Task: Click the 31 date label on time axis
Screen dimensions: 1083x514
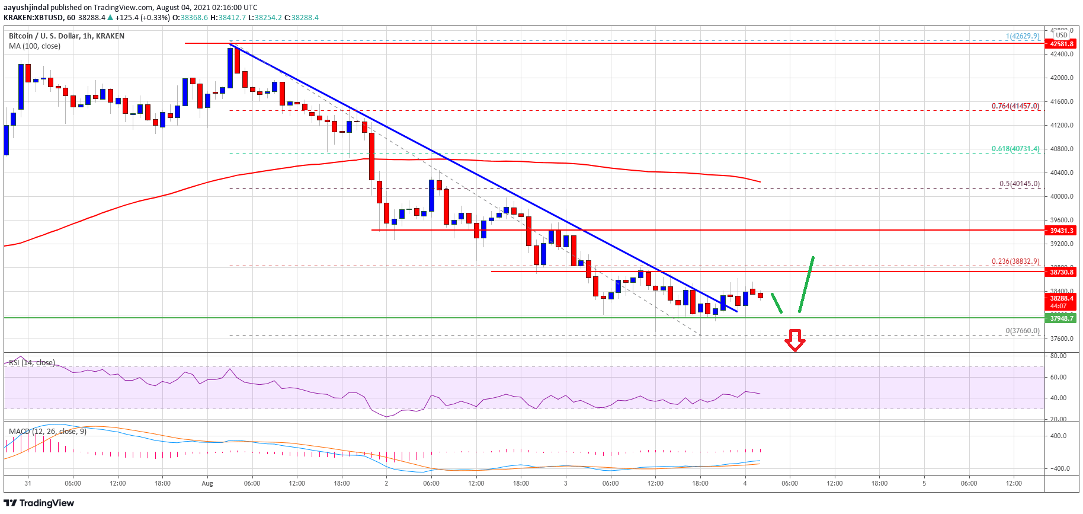Action: point(28,483)
